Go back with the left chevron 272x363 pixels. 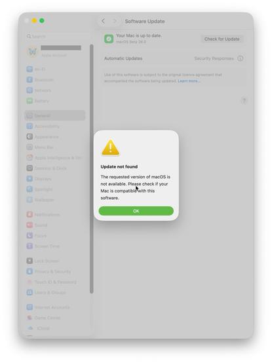[x=103, y=21]
